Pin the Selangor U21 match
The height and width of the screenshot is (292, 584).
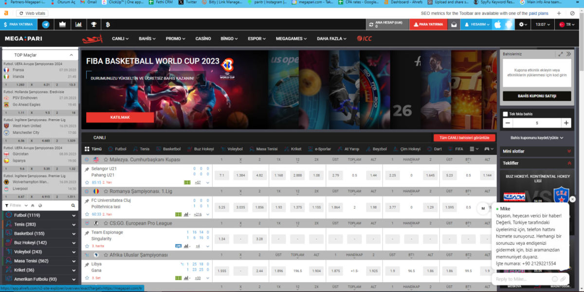click(87, 169)
